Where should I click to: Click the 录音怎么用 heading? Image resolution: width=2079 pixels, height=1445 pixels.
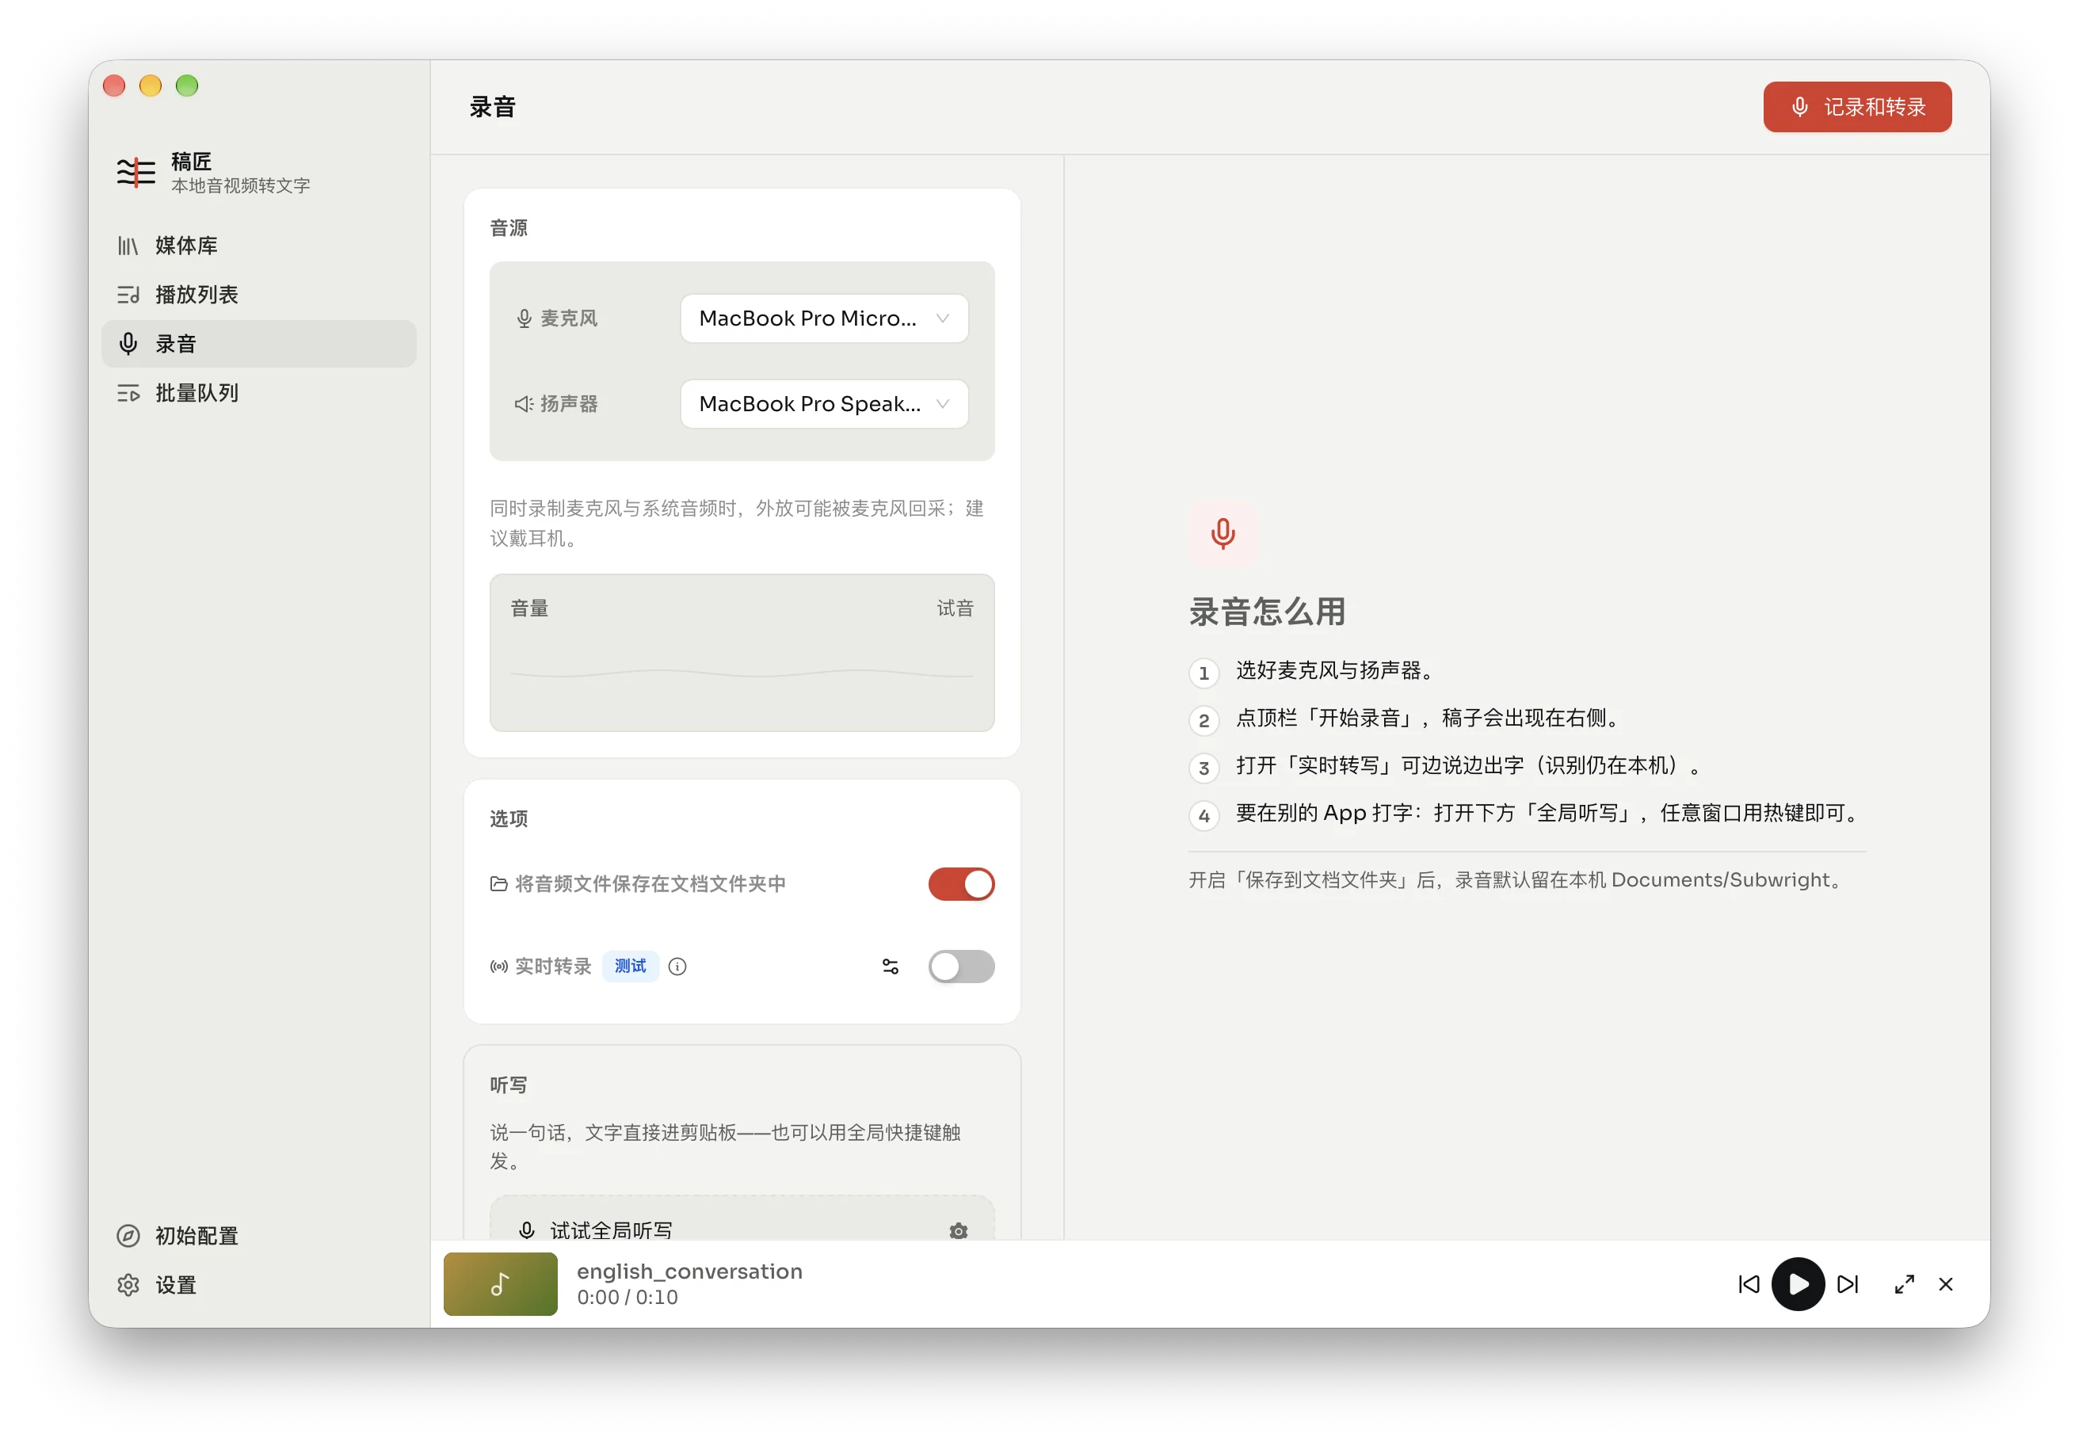(1267, 612)
